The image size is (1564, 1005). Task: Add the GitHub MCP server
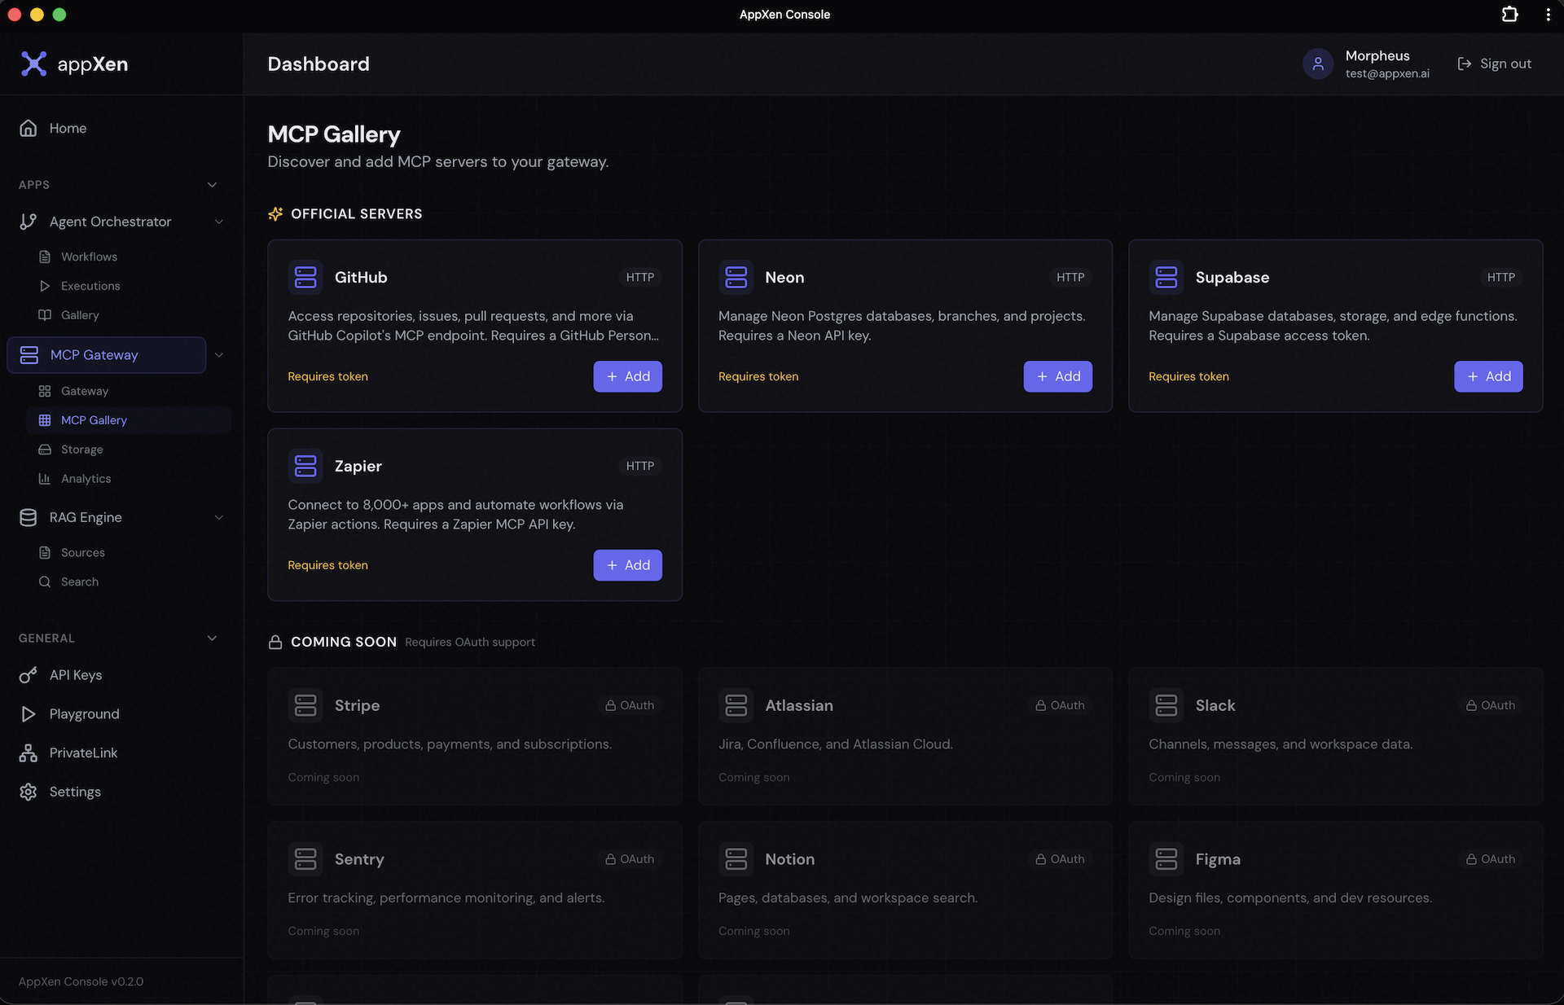[627, 376]
